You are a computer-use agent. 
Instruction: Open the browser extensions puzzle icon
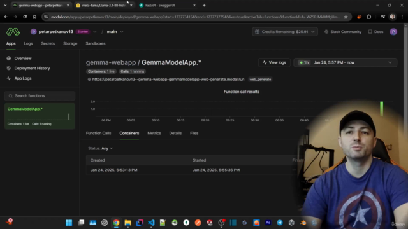(x=368, y=17)
